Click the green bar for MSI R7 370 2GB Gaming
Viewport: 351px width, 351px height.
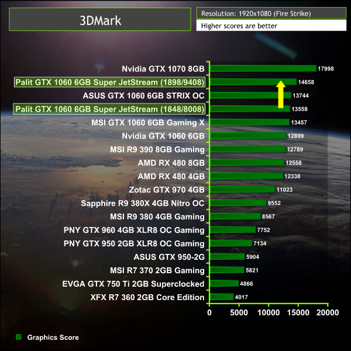point(227,270)
